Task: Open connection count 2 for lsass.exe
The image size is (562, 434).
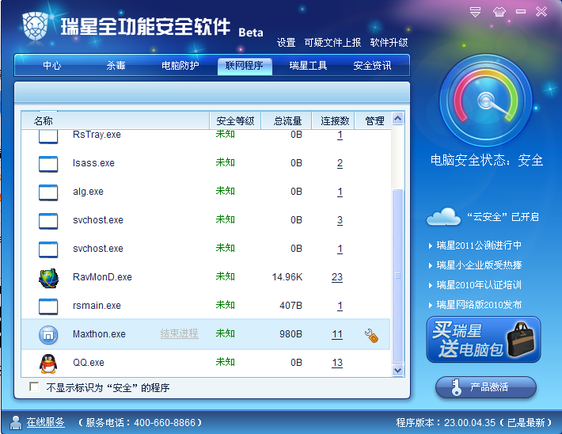Action: (x=340, y=163)
